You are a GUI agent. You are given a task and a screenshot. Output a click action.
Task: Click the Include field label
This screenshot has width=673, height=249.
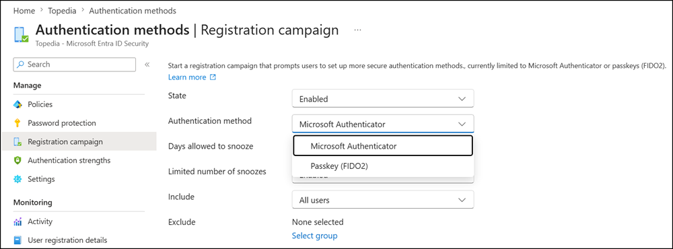pos(181,197)
